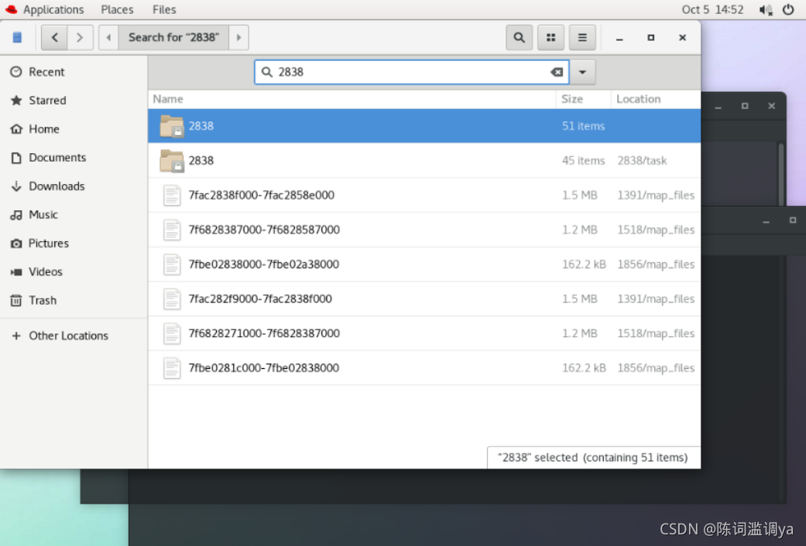Sort by the Name column header

(x=352, y=99)
